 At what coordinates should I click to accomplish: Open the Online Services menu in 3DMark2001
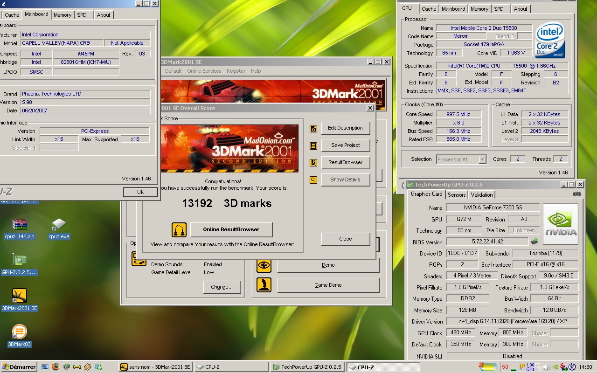tap(204, 71)
